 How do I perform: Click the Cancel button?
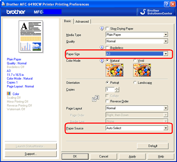pos(103,156)
